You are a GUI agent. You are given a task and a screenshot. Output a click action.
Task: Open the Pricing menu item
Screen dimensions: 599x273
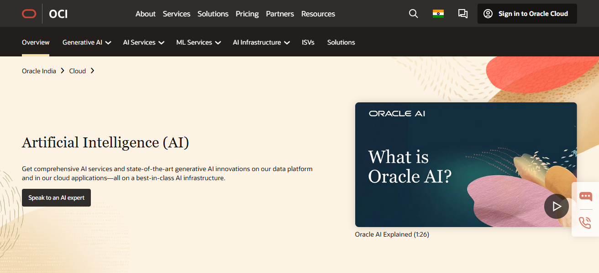[247, 14]
